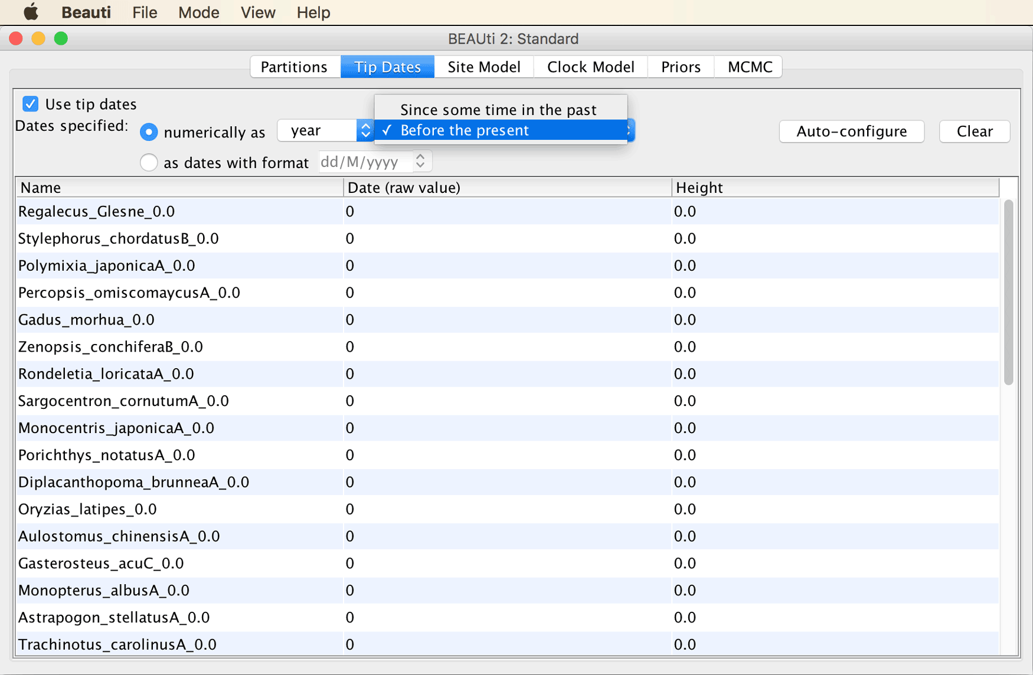1033x675 pixels.
Task: Sort by Date (raw value) column header
Action: pyautogui.click(x=507, y=188)
